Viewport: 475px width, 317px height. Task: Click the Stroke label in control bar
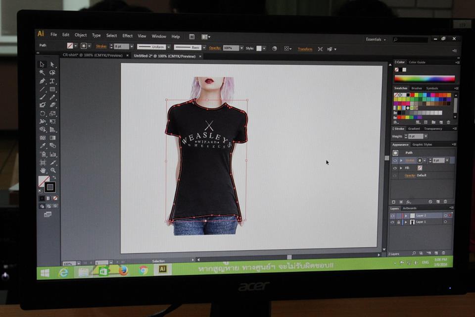pos(101,47)
